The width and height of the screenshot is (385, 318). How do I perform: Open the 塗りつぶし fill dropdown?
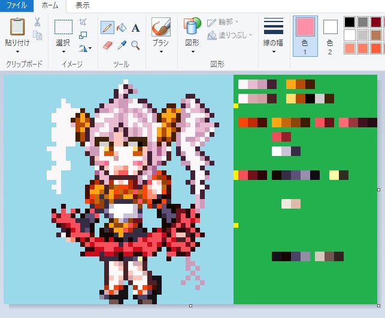coord(250,35)
